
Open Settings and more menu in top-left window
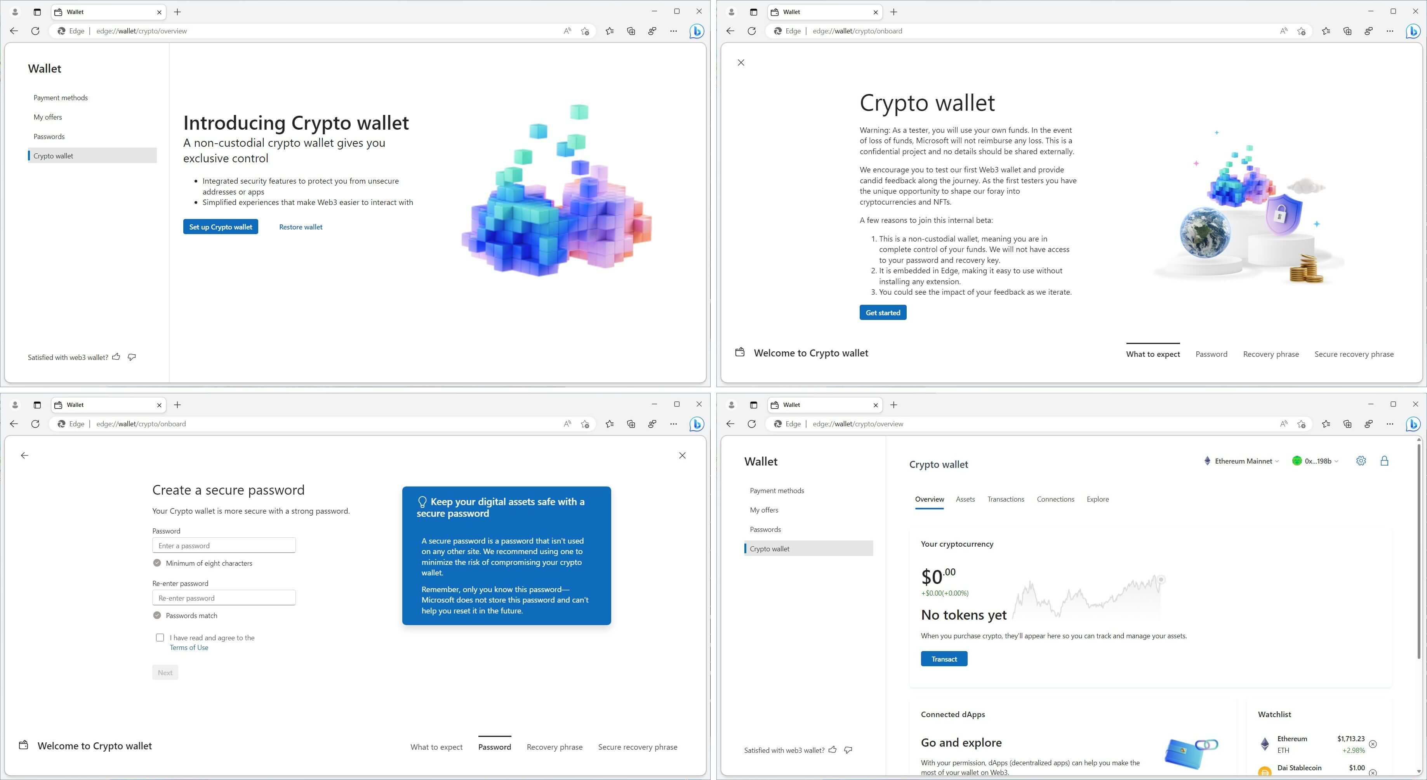point(674,31)
